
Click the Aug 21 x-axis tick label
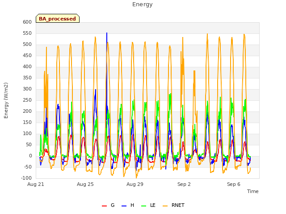point(36,184)
